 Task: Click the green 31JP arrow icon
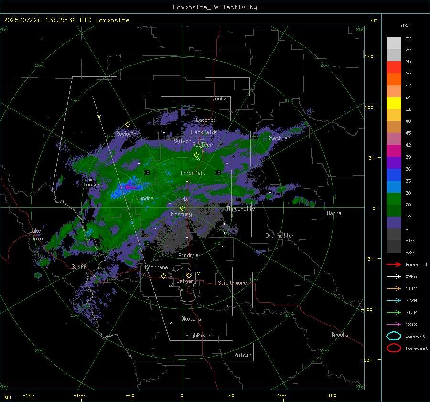(x=394, y=312)
